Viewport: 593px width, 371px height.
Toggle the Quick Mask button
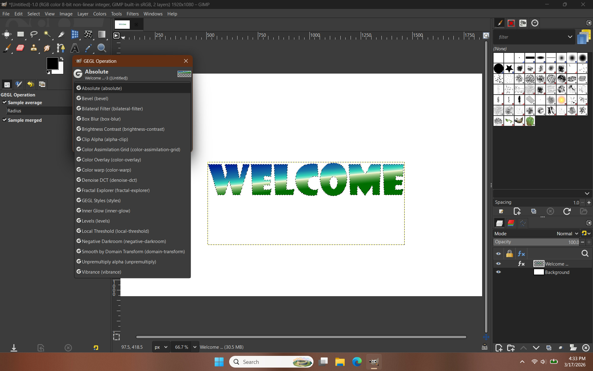pyautogui.click(x=116, y=337)
